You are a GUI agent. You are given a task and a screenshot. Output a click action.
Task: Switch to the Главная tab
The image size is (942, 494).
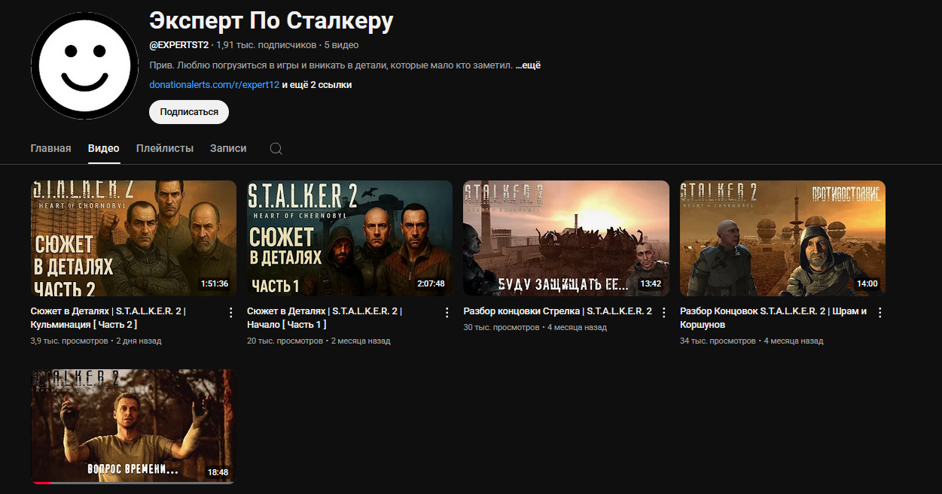point(51,148)
